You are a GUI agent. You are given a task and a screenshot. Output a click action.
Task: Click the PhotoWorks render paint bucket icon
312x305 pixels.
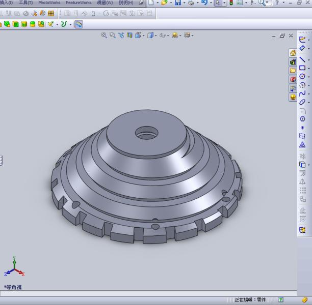pos(34,14)
